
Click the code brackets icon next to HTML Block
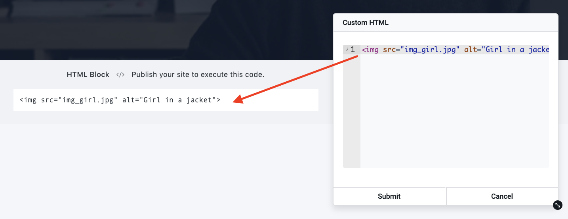120,75
